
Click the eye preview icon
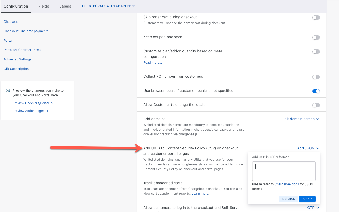(8, 91)
